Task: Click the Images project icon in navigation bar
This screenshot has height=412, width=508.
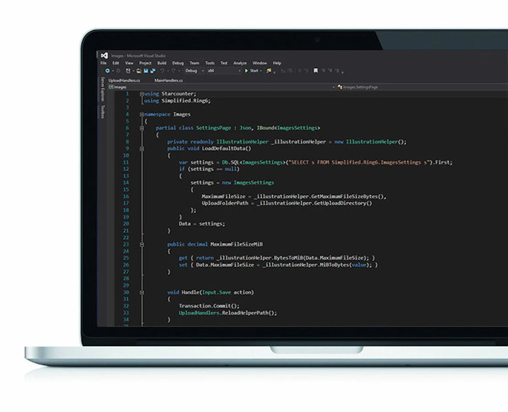Action: [x=111, y=87]
